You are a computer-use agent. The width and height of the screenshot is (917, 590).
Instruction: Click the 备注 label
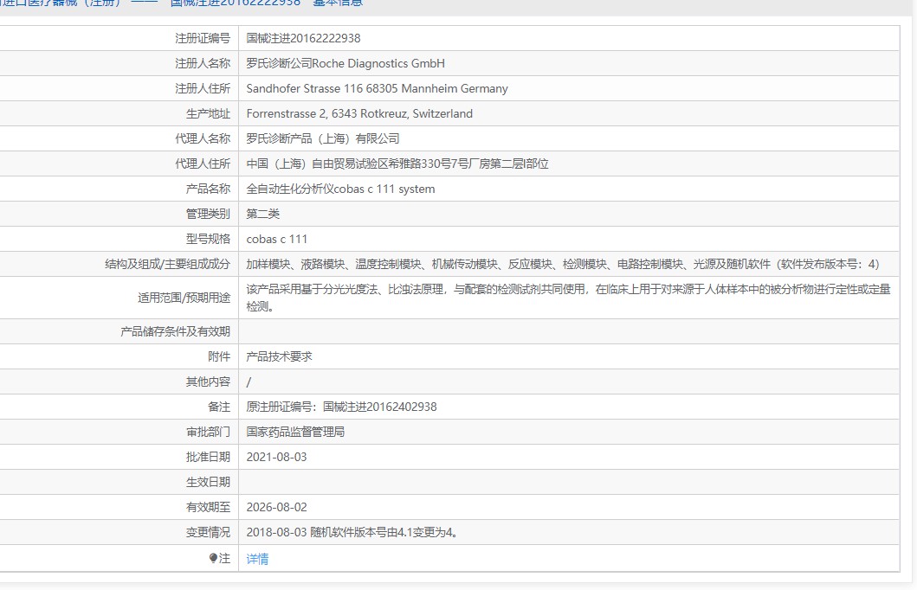tap(219, 407)
